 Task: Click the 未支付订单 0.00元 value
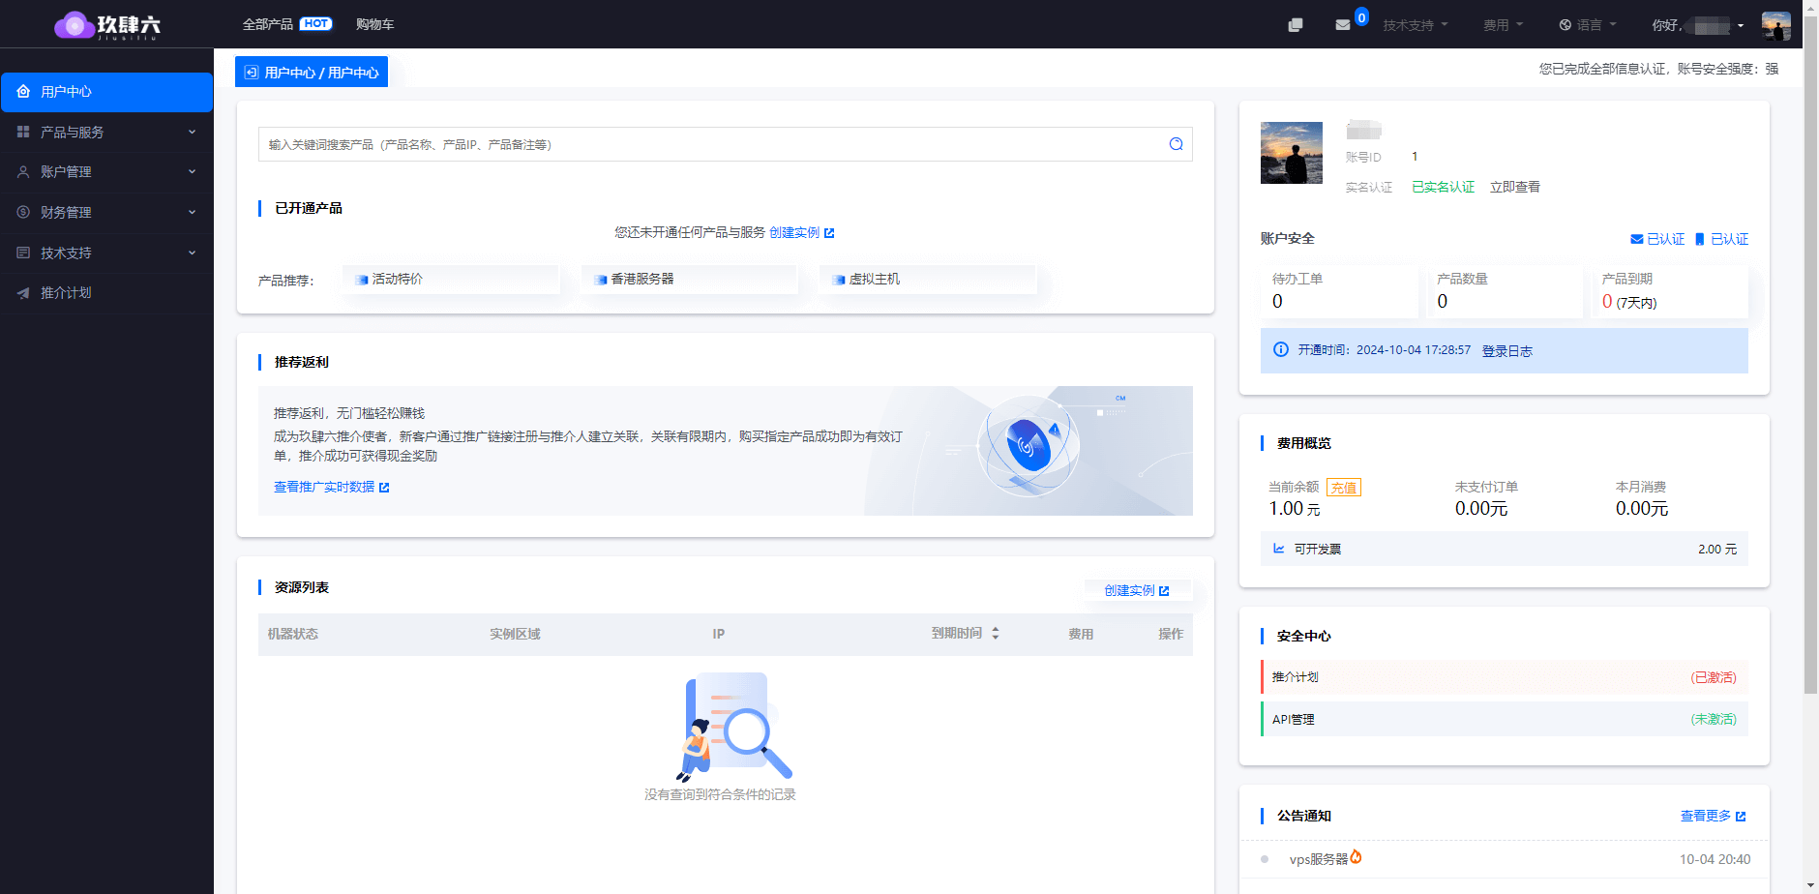(1481, 509)
